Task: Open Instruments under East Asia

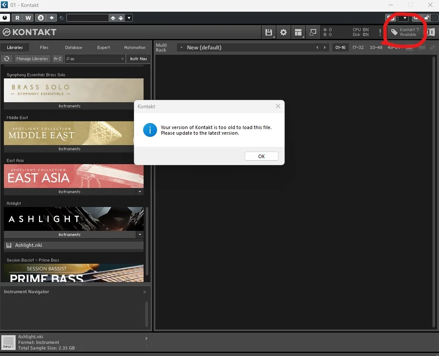Action: pos(69,192)
